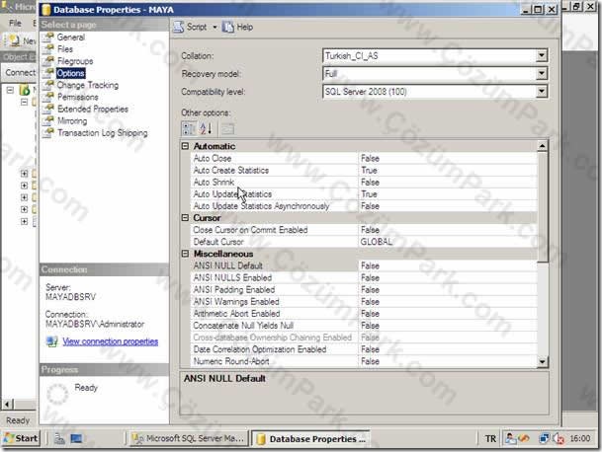Select the Auto Close value cell

pos(448,158)
